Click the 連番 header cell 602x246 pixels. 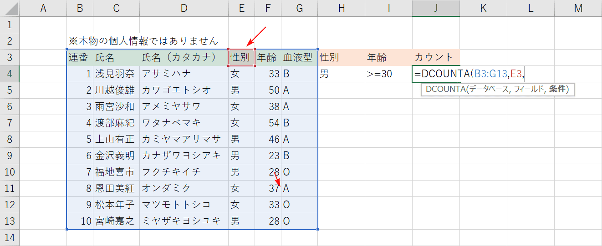80,57
